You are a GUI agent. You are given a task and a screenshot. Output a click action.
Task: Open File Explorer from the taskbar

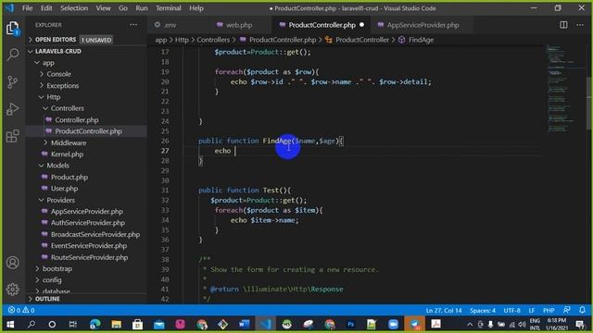coord(116,325)
